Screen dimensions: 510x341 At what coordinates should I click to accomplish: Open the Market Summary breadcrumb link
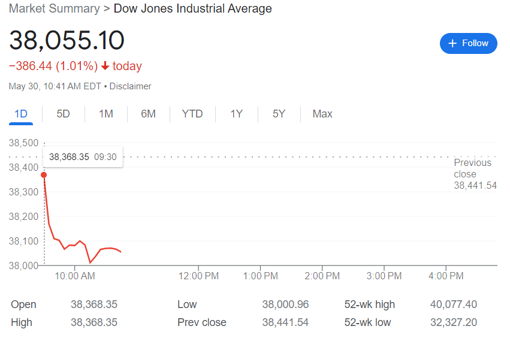pyautogui.click(x=54, y=8)
